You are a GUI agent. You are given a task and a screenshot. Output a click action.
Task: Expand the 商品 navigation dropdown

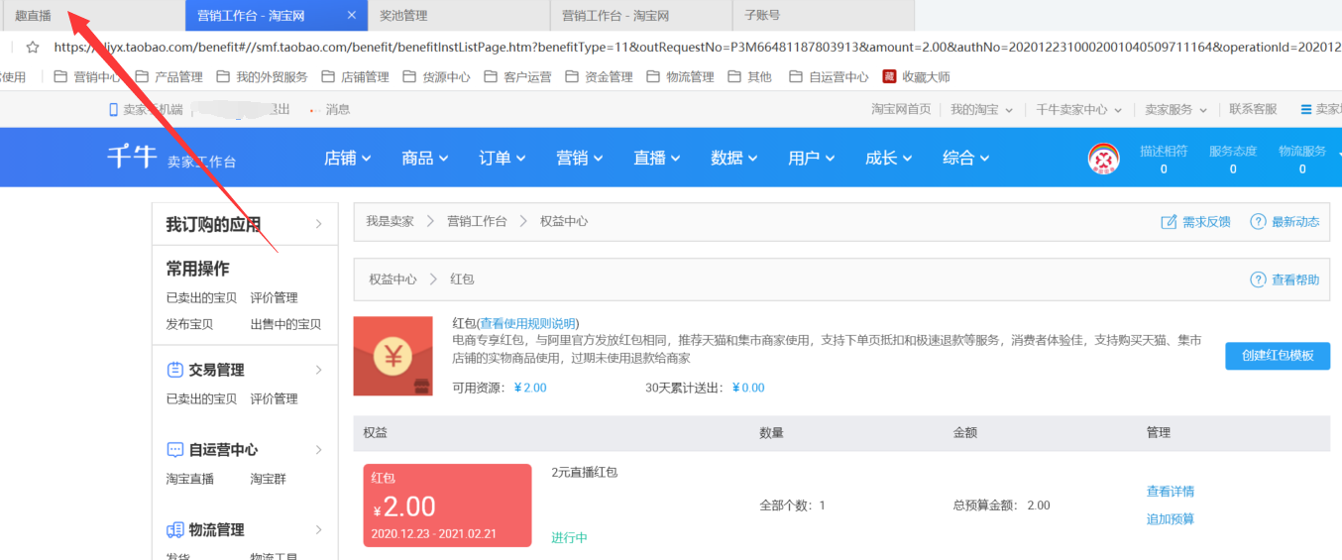[x=425, y=158]
